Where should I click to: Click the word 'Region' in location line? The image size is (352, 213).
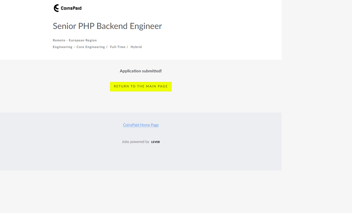tap(90, 40)
